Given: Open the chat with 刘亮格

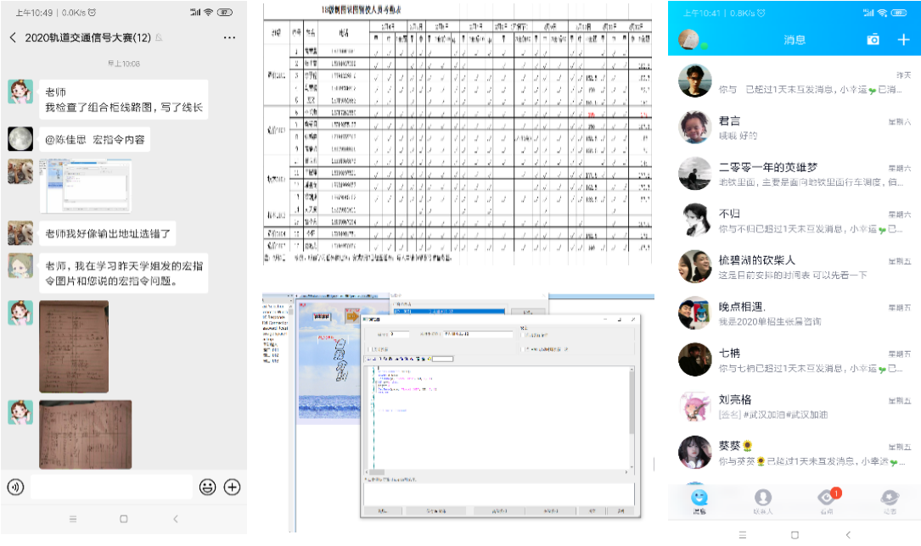Looking at the screenshot, I should point(794,406).
